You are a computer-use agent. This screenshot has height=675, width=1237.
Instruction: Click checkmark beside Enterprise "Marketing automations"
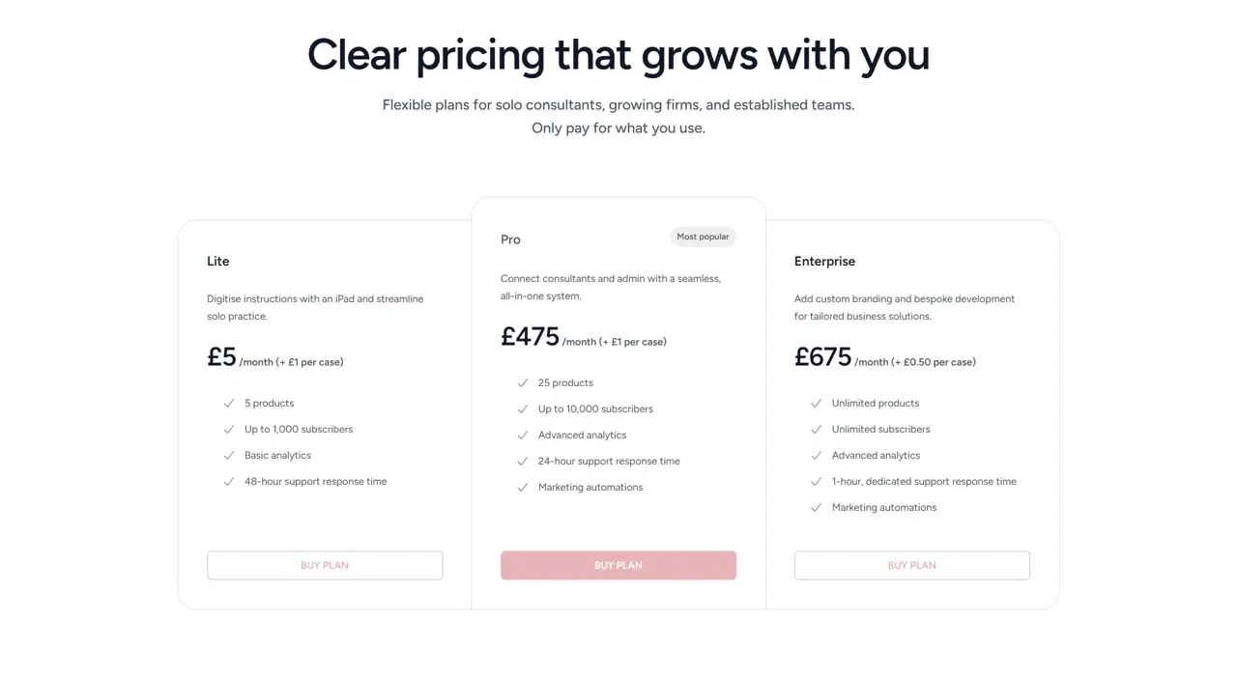pyautogui.click(x=817, y=508)
